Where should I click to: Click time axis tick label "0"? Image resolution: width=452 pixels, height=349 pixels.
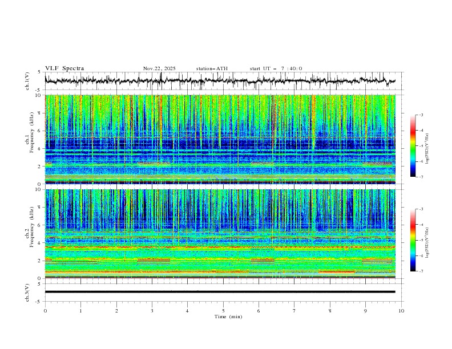click(45, 311)
